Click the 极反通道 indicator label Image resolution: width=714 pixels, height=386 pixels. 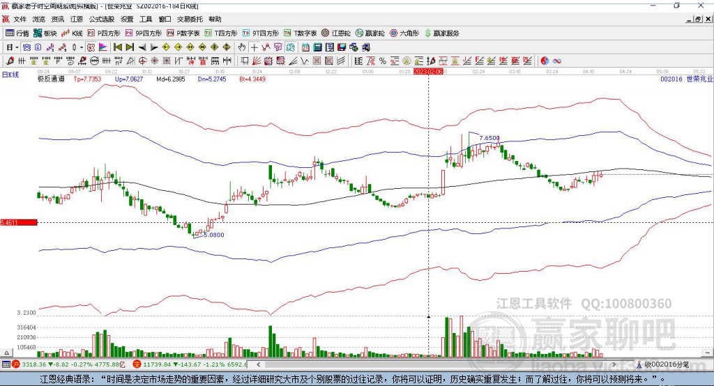(51, 79)
